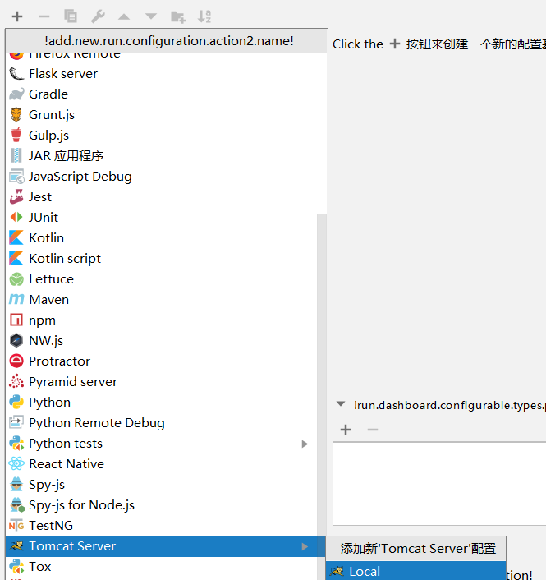Screen dimensions: 546x580
Task: Select the JUnit icon
Action: [16, 217]
